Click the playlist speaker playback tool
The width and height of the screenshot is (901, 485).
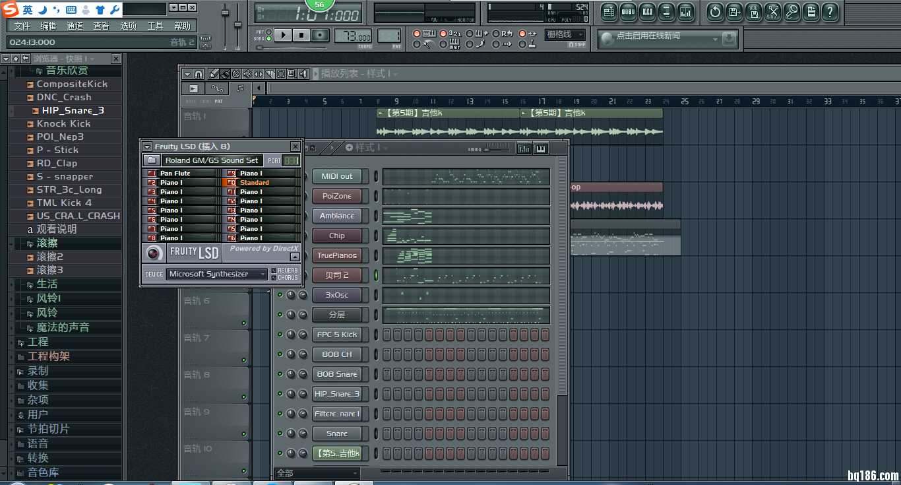click(x=303, y=74)
